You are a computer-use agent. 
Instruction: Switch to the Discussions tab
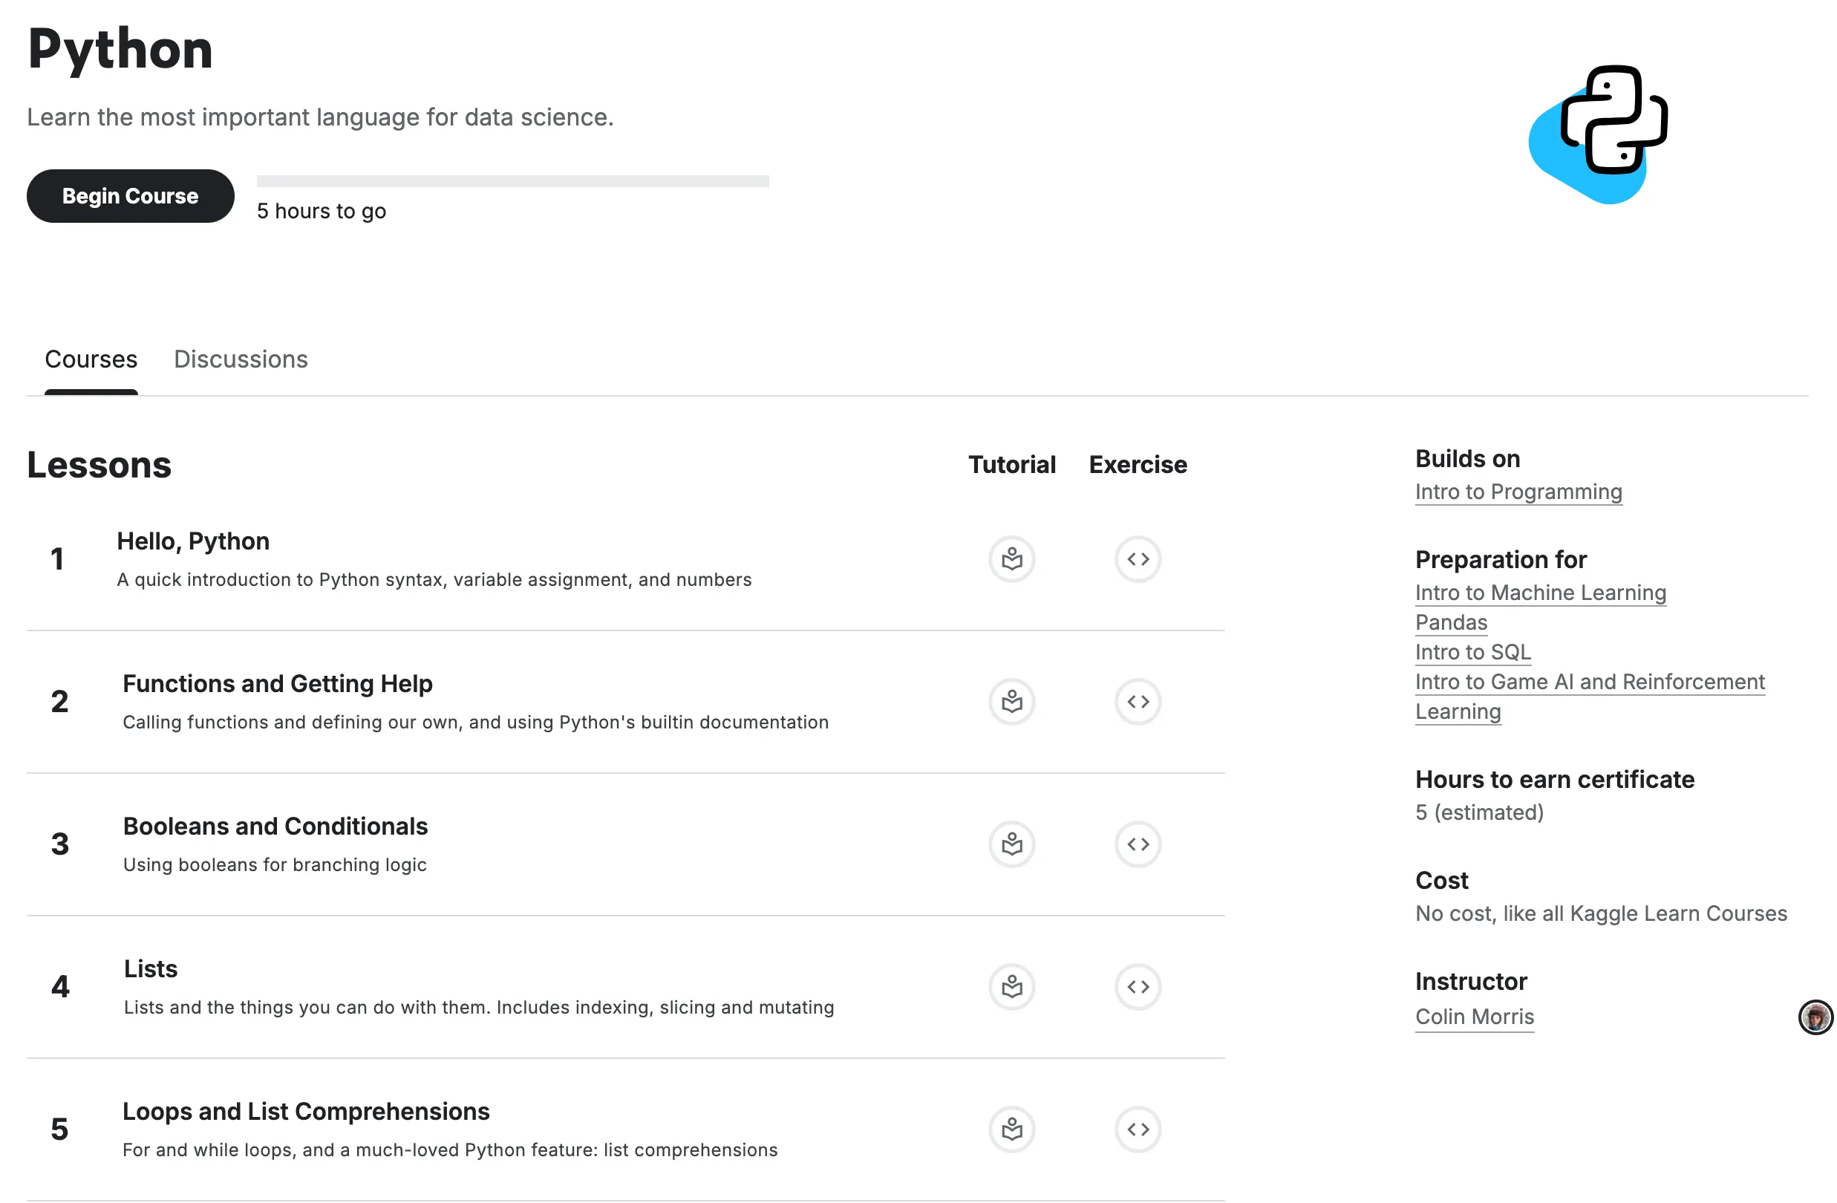click(x=240, y=359)
